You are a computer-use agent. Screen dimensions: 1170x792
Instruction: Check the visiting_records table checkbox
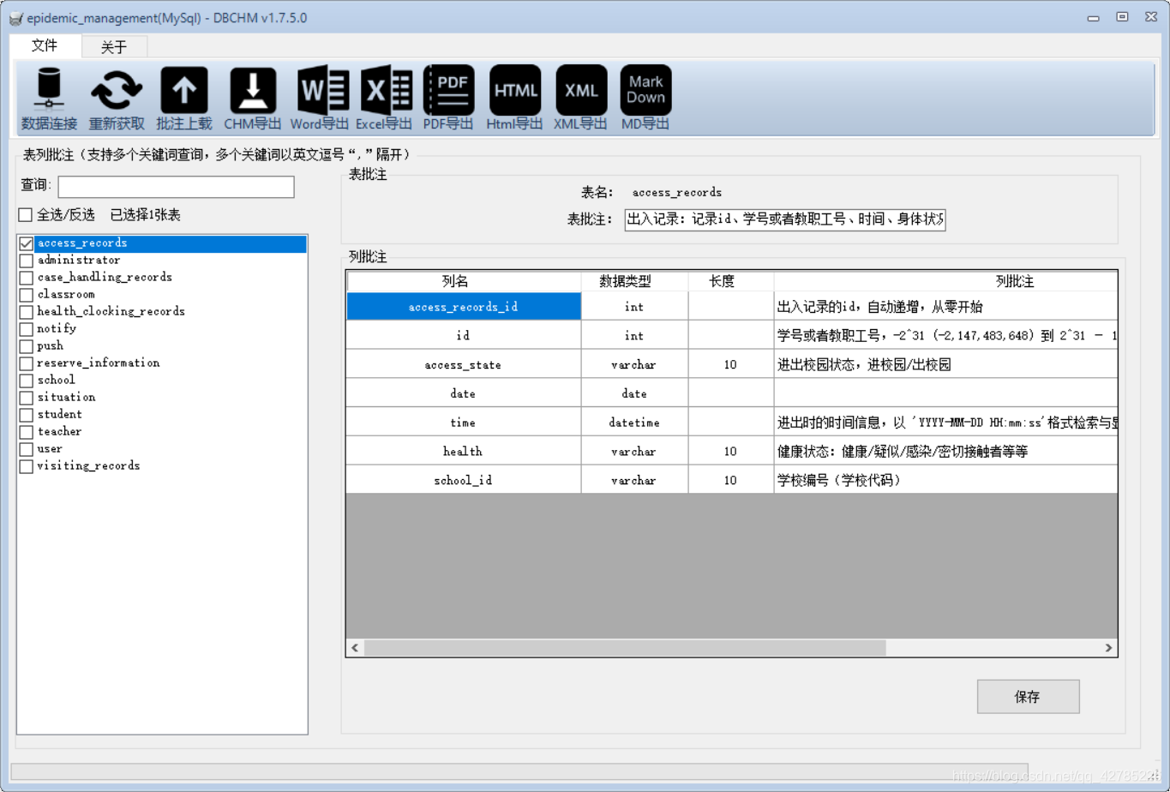[x=25, y=465]
